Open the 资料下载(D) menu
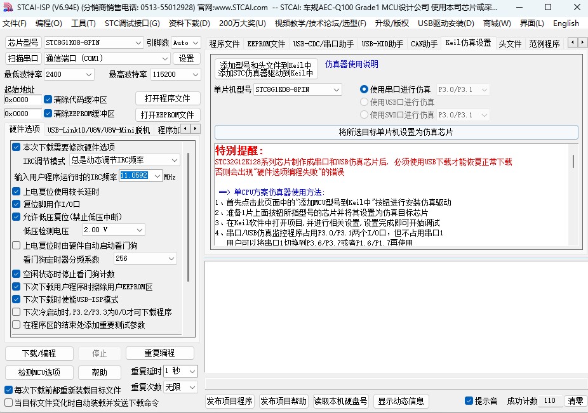Screen dimensions: 588x413 189,23
